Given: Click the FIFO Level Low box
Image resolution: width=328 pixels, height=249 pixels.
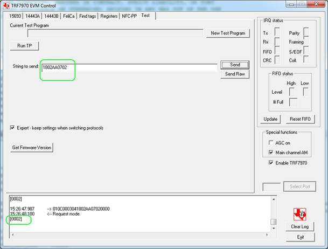Looking at the screenshot, I should click(305, 92).
